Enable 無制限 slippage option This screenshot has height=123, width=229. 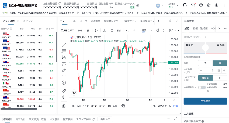click(x=205, y=78)
